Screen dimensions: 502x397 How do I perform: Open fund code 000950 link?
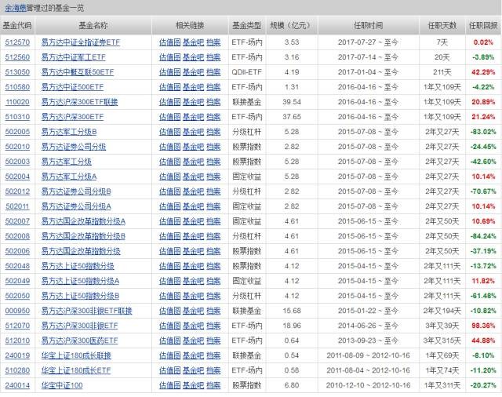pyautogui.click(x=17, y=311)
